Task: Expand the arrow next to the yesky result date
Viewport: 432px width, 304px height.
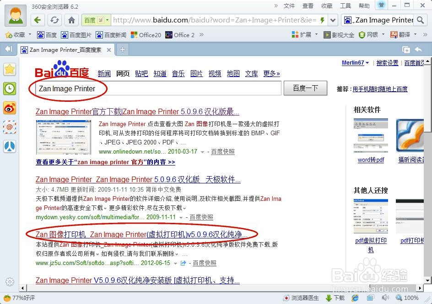Action: (x=181, y=218)
